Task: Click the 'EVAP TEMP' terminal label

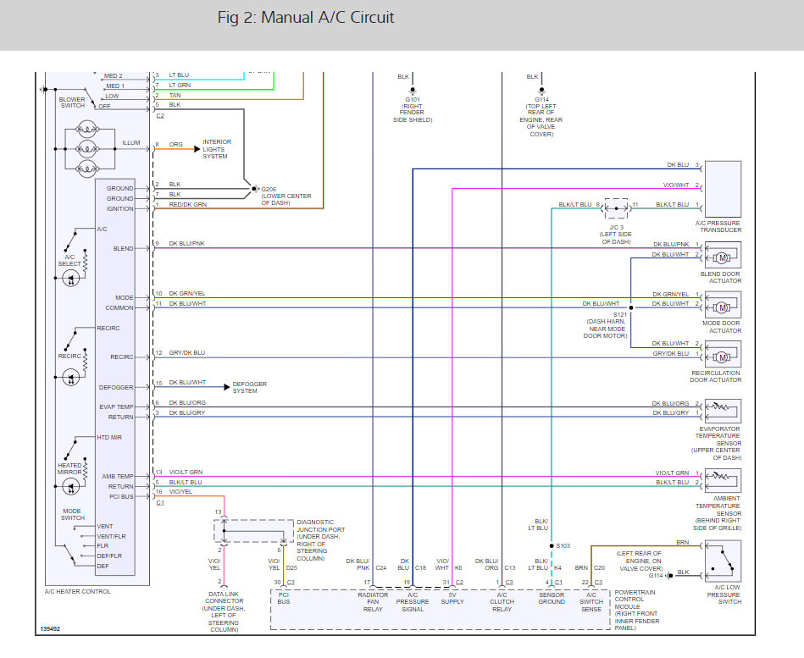Action: point(116,406)
